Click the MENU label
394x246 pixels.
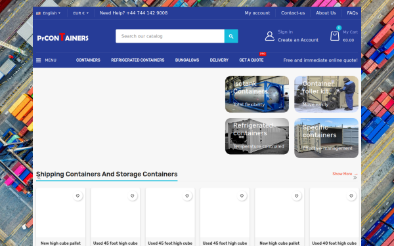pos(51,60)
